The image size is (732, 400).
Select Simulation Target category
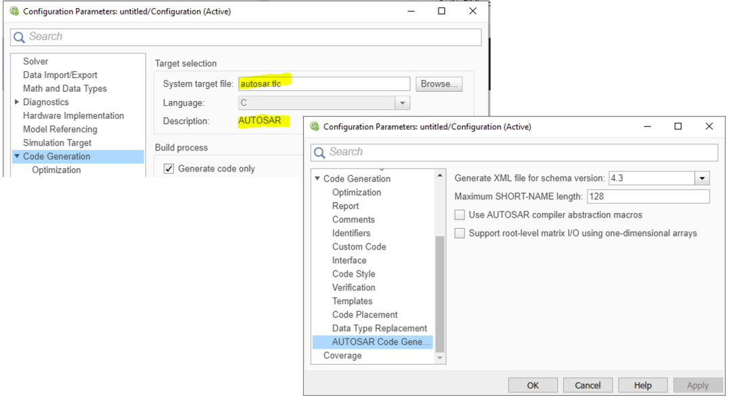pos(57,142)
